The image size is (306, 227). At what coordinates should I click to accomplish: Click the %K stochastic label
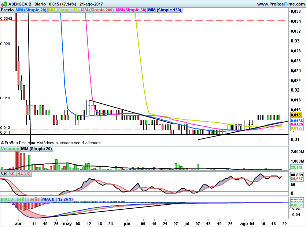point(4,174)
